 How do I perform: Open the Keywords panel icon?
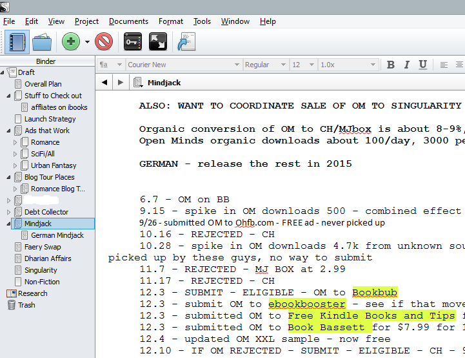(133, 42)
